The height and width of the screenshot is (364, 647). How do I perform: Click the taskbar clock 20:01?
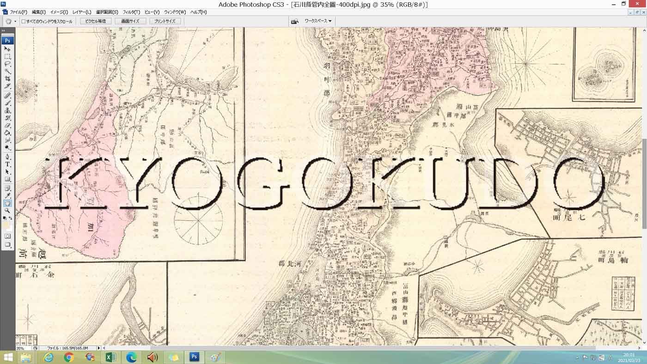(x=629, y=355)
